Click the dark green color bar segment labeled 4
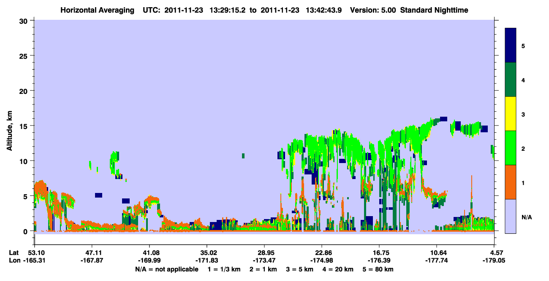This screenshot has height=281, width=549. point(511,80)
